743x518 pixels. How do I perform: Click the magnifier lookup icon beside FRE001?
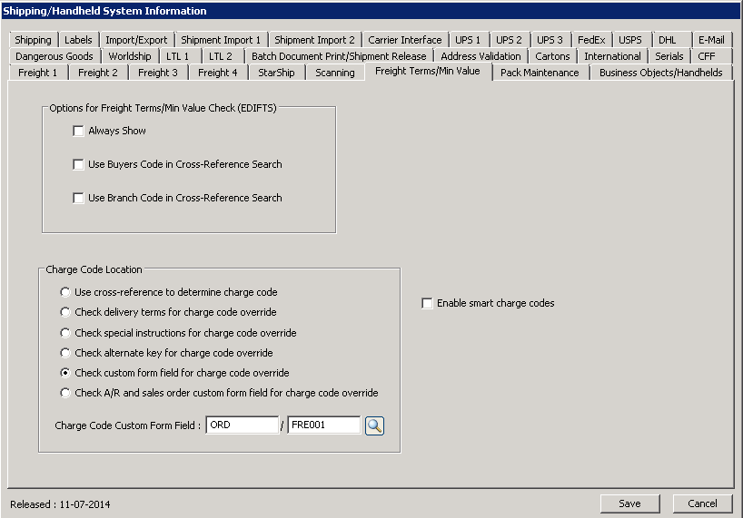point(374,425)
